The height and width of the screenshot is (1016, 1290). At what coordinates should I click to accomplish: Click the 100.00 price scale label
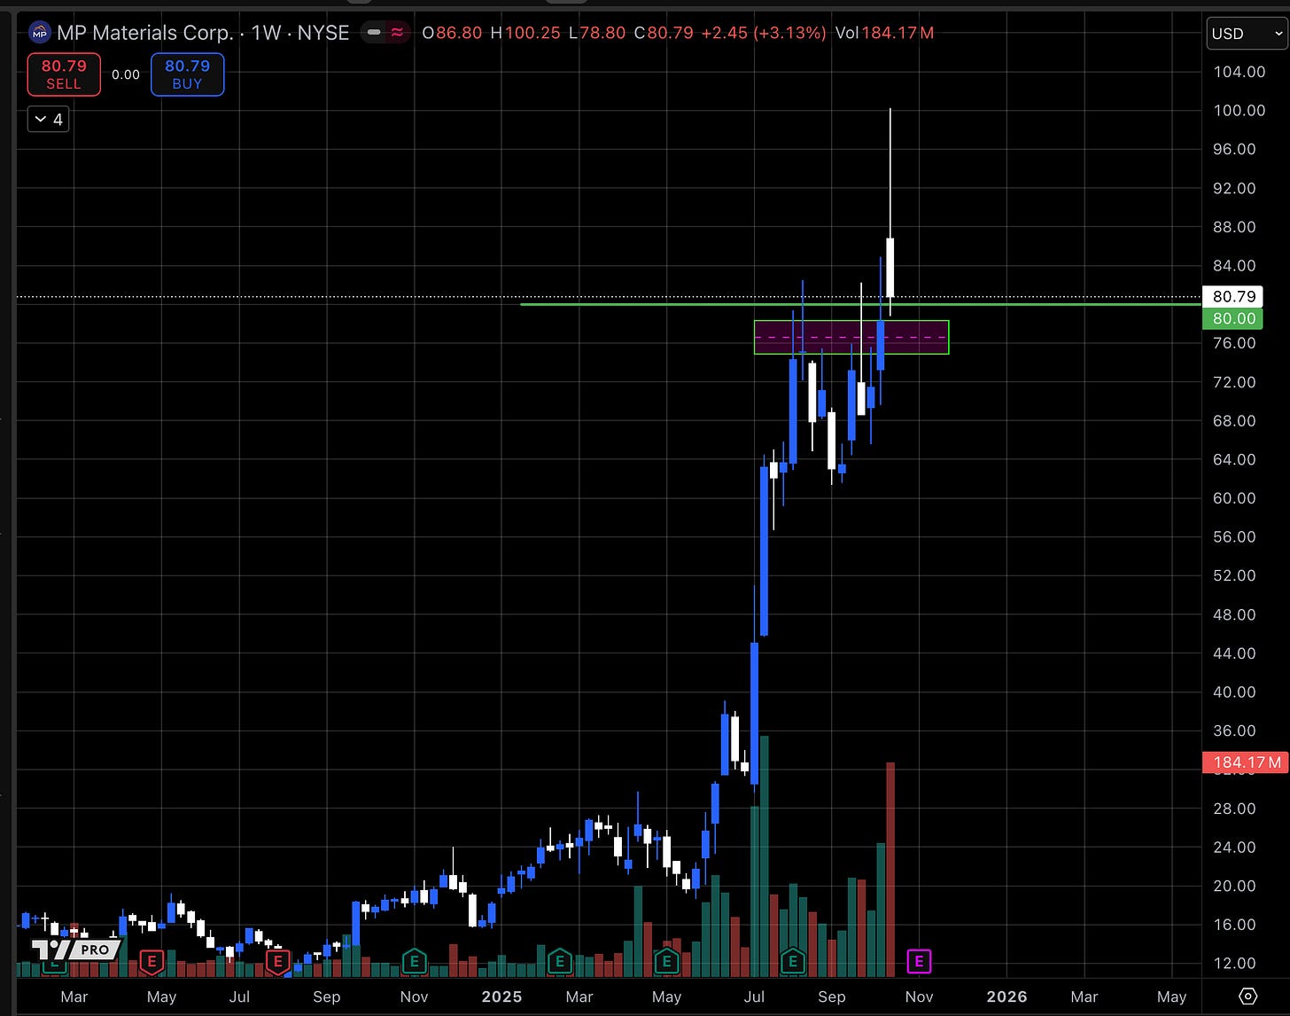[x=1239, y=110]
